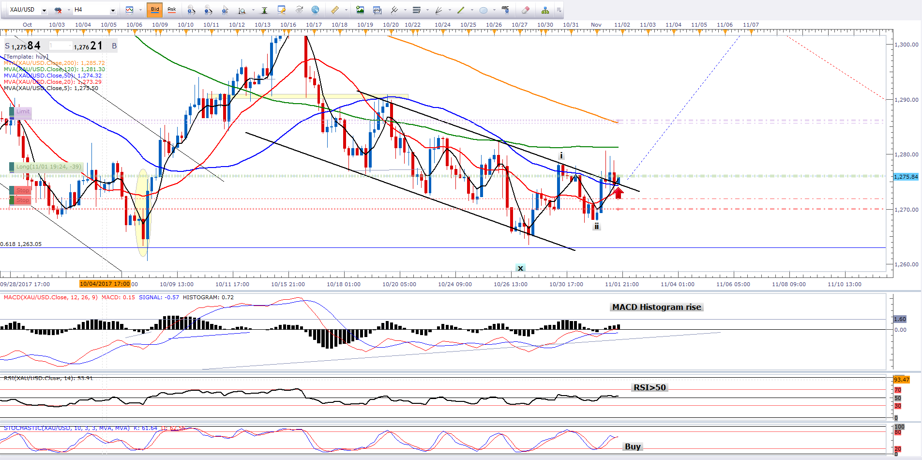Viewport: 922px width, 460px height.
Task: Click the Limit order label on chart
Action: [22, 111]
